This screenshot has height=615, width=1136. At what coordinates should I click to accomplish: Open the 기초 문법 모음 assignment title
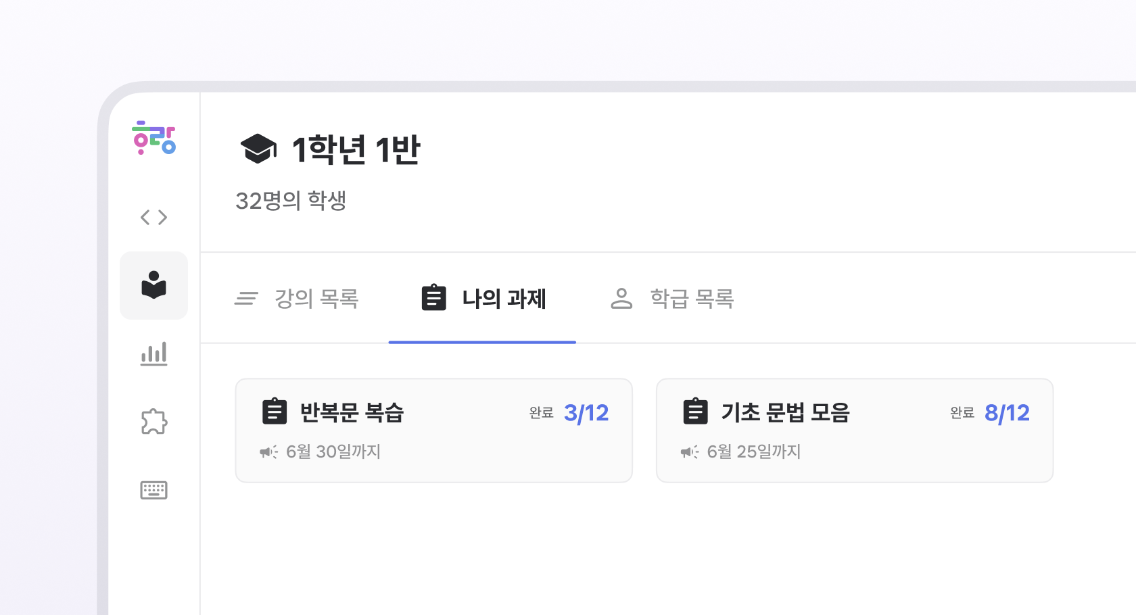pos(785,412)
